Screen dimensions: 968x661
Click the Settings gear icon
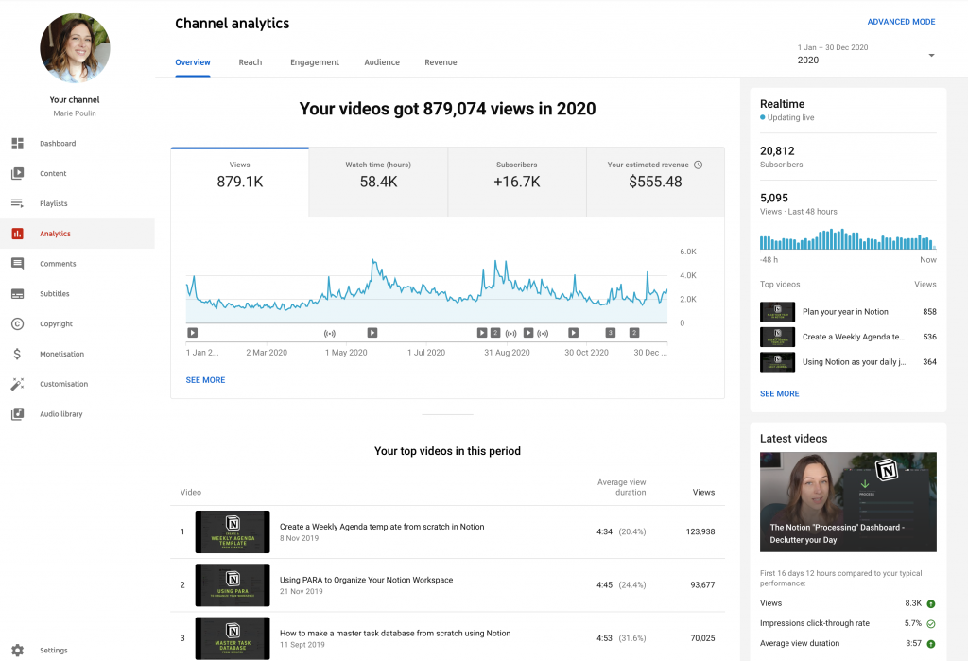pyautogui.click(x=17, y=650)
